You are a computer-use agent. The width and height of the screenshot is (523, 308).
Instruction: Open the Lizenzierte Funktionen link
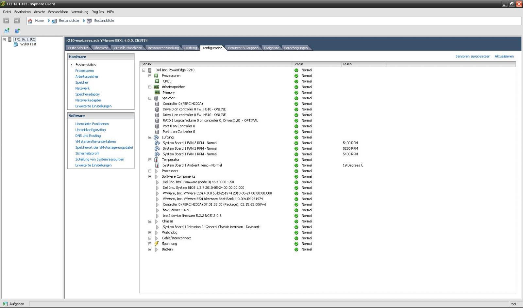(x=92, y=124)
